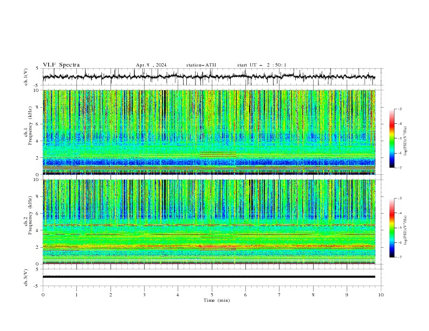Click the upper PSD color scale bar
This screenshot has width=429, height=331.
pos(392,138)
